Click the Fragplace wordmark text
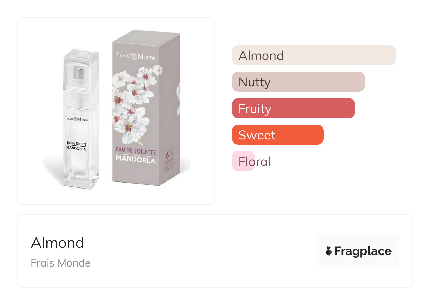This screenshot has width=430, height=305. (363, 251)
